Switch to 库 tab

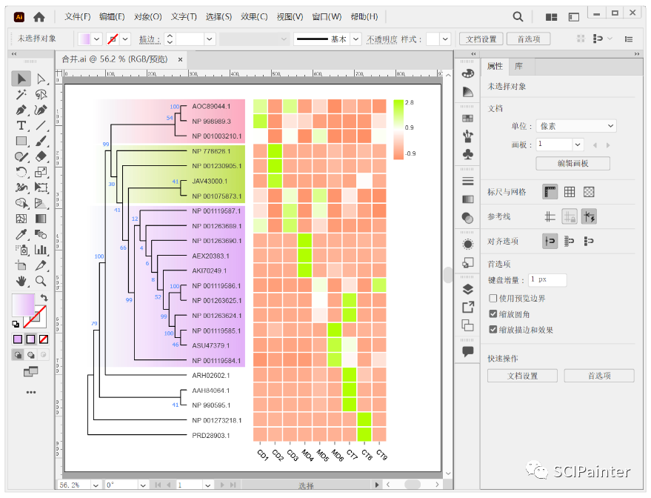pyautogui.click(x=518, y=66)
